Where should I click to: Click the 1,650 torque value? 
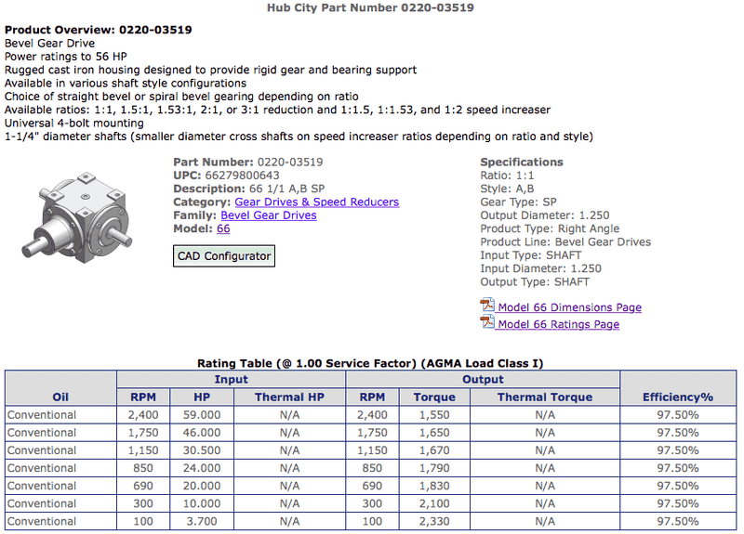click(x=434, y=433)
